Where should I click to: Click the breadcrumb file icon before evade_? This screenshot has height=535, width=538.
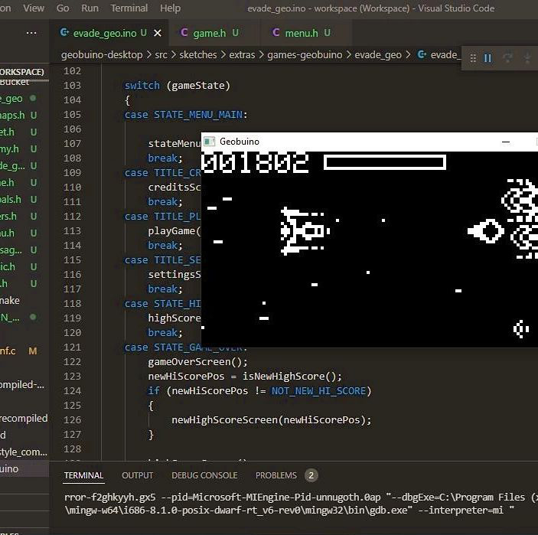click(422, 54)
